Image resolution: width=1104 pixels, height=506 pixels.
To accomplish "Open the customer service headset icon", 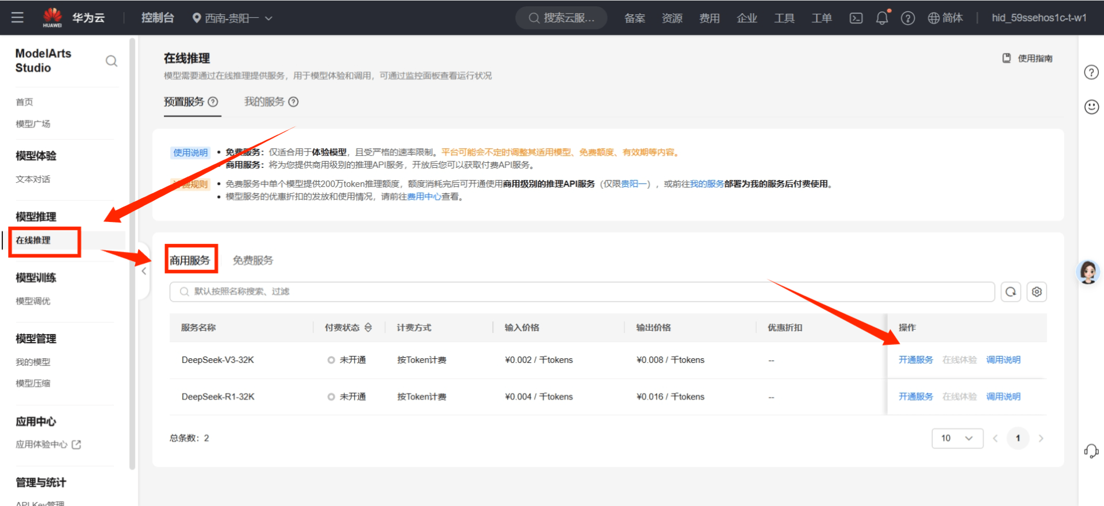I will [1091, 451].
